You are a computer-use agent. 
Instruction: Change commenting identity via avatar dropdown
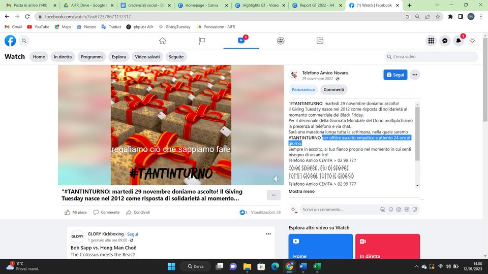pos(293,210)
